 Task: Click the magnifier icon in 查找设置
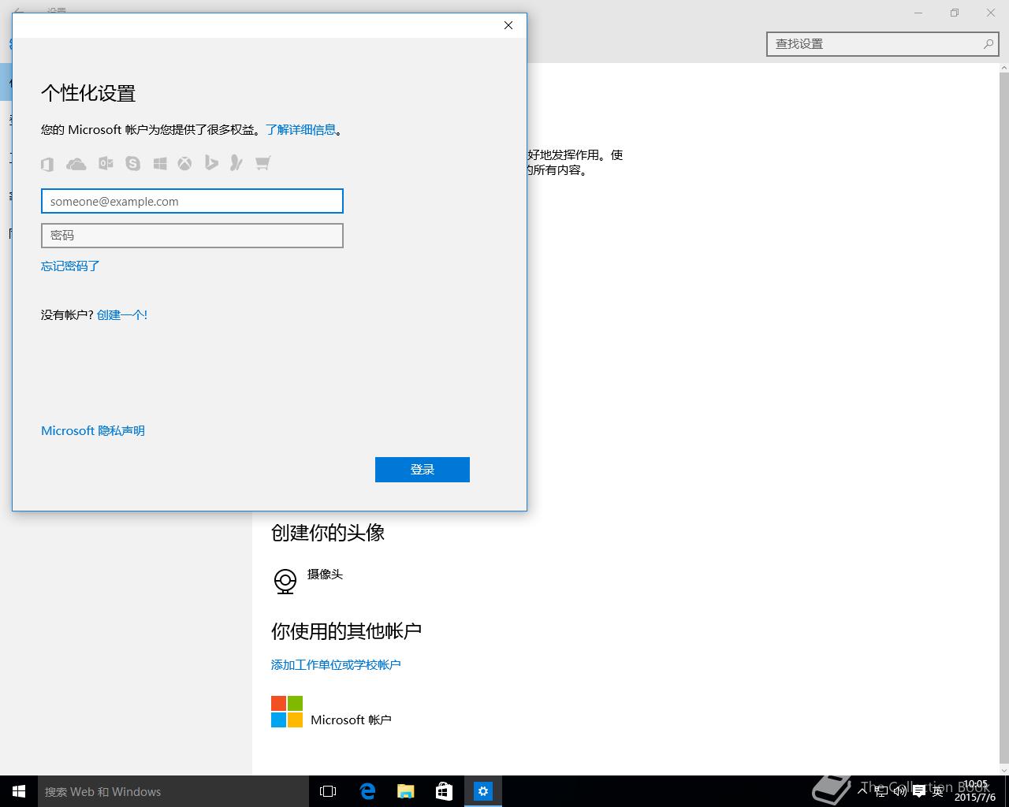point(988,44)
